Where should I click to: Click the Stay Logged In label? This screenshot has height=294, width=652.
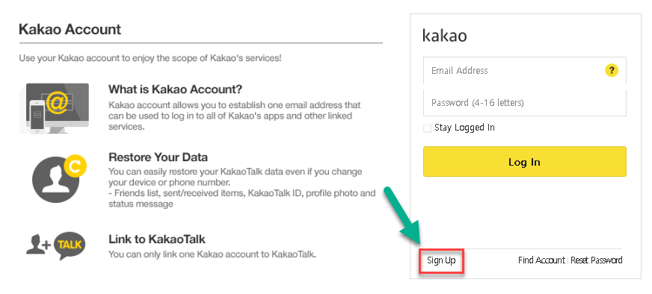point(464,128)
